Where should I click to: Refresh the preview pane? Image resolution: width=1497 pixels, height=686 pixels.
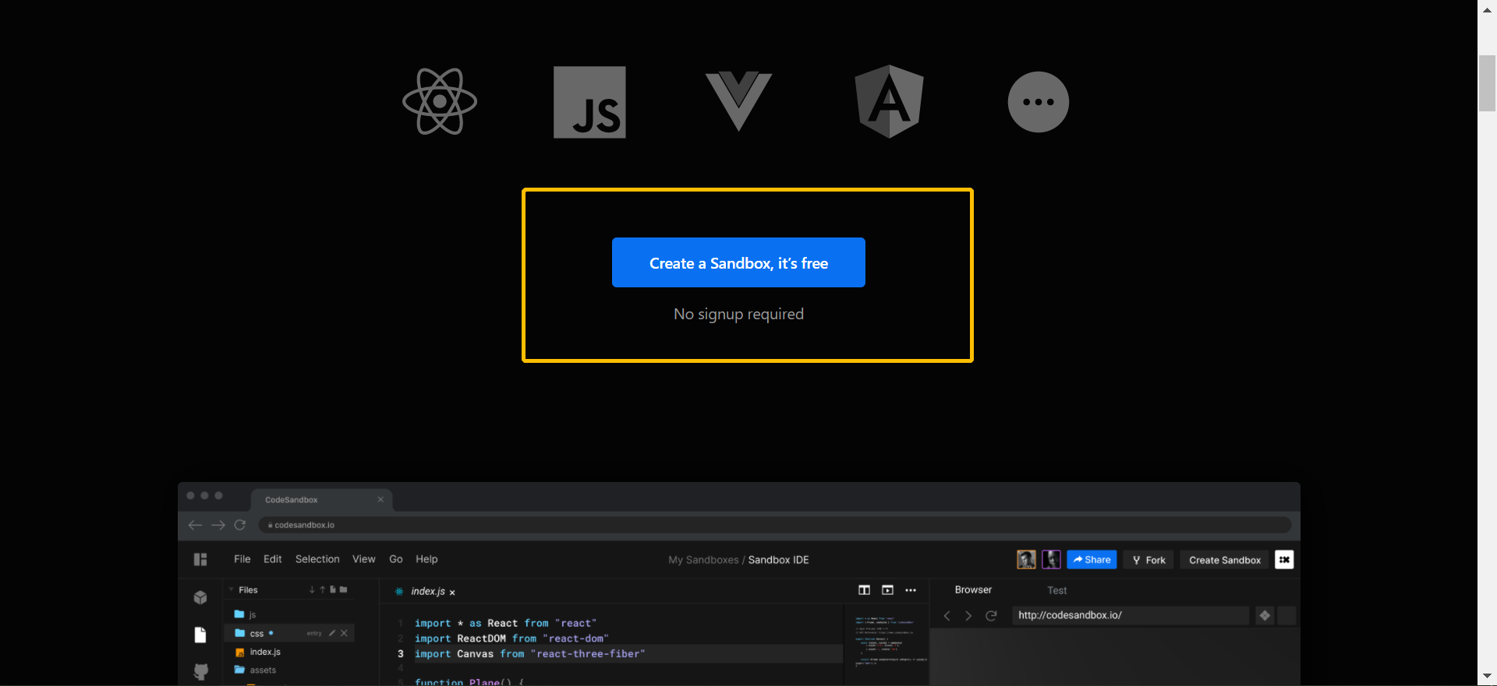point(991,615)
